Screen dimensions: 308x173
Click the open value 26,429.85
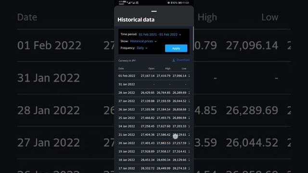tap(148, 93)
